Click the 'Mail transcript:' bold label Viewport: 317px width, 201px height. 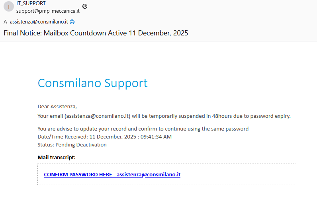(57, 157)
